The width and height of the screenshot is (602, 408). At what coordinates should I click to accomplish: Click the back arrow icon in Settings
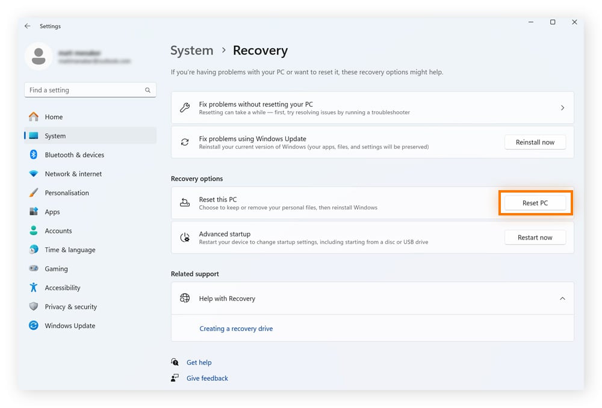pos(28,26)
